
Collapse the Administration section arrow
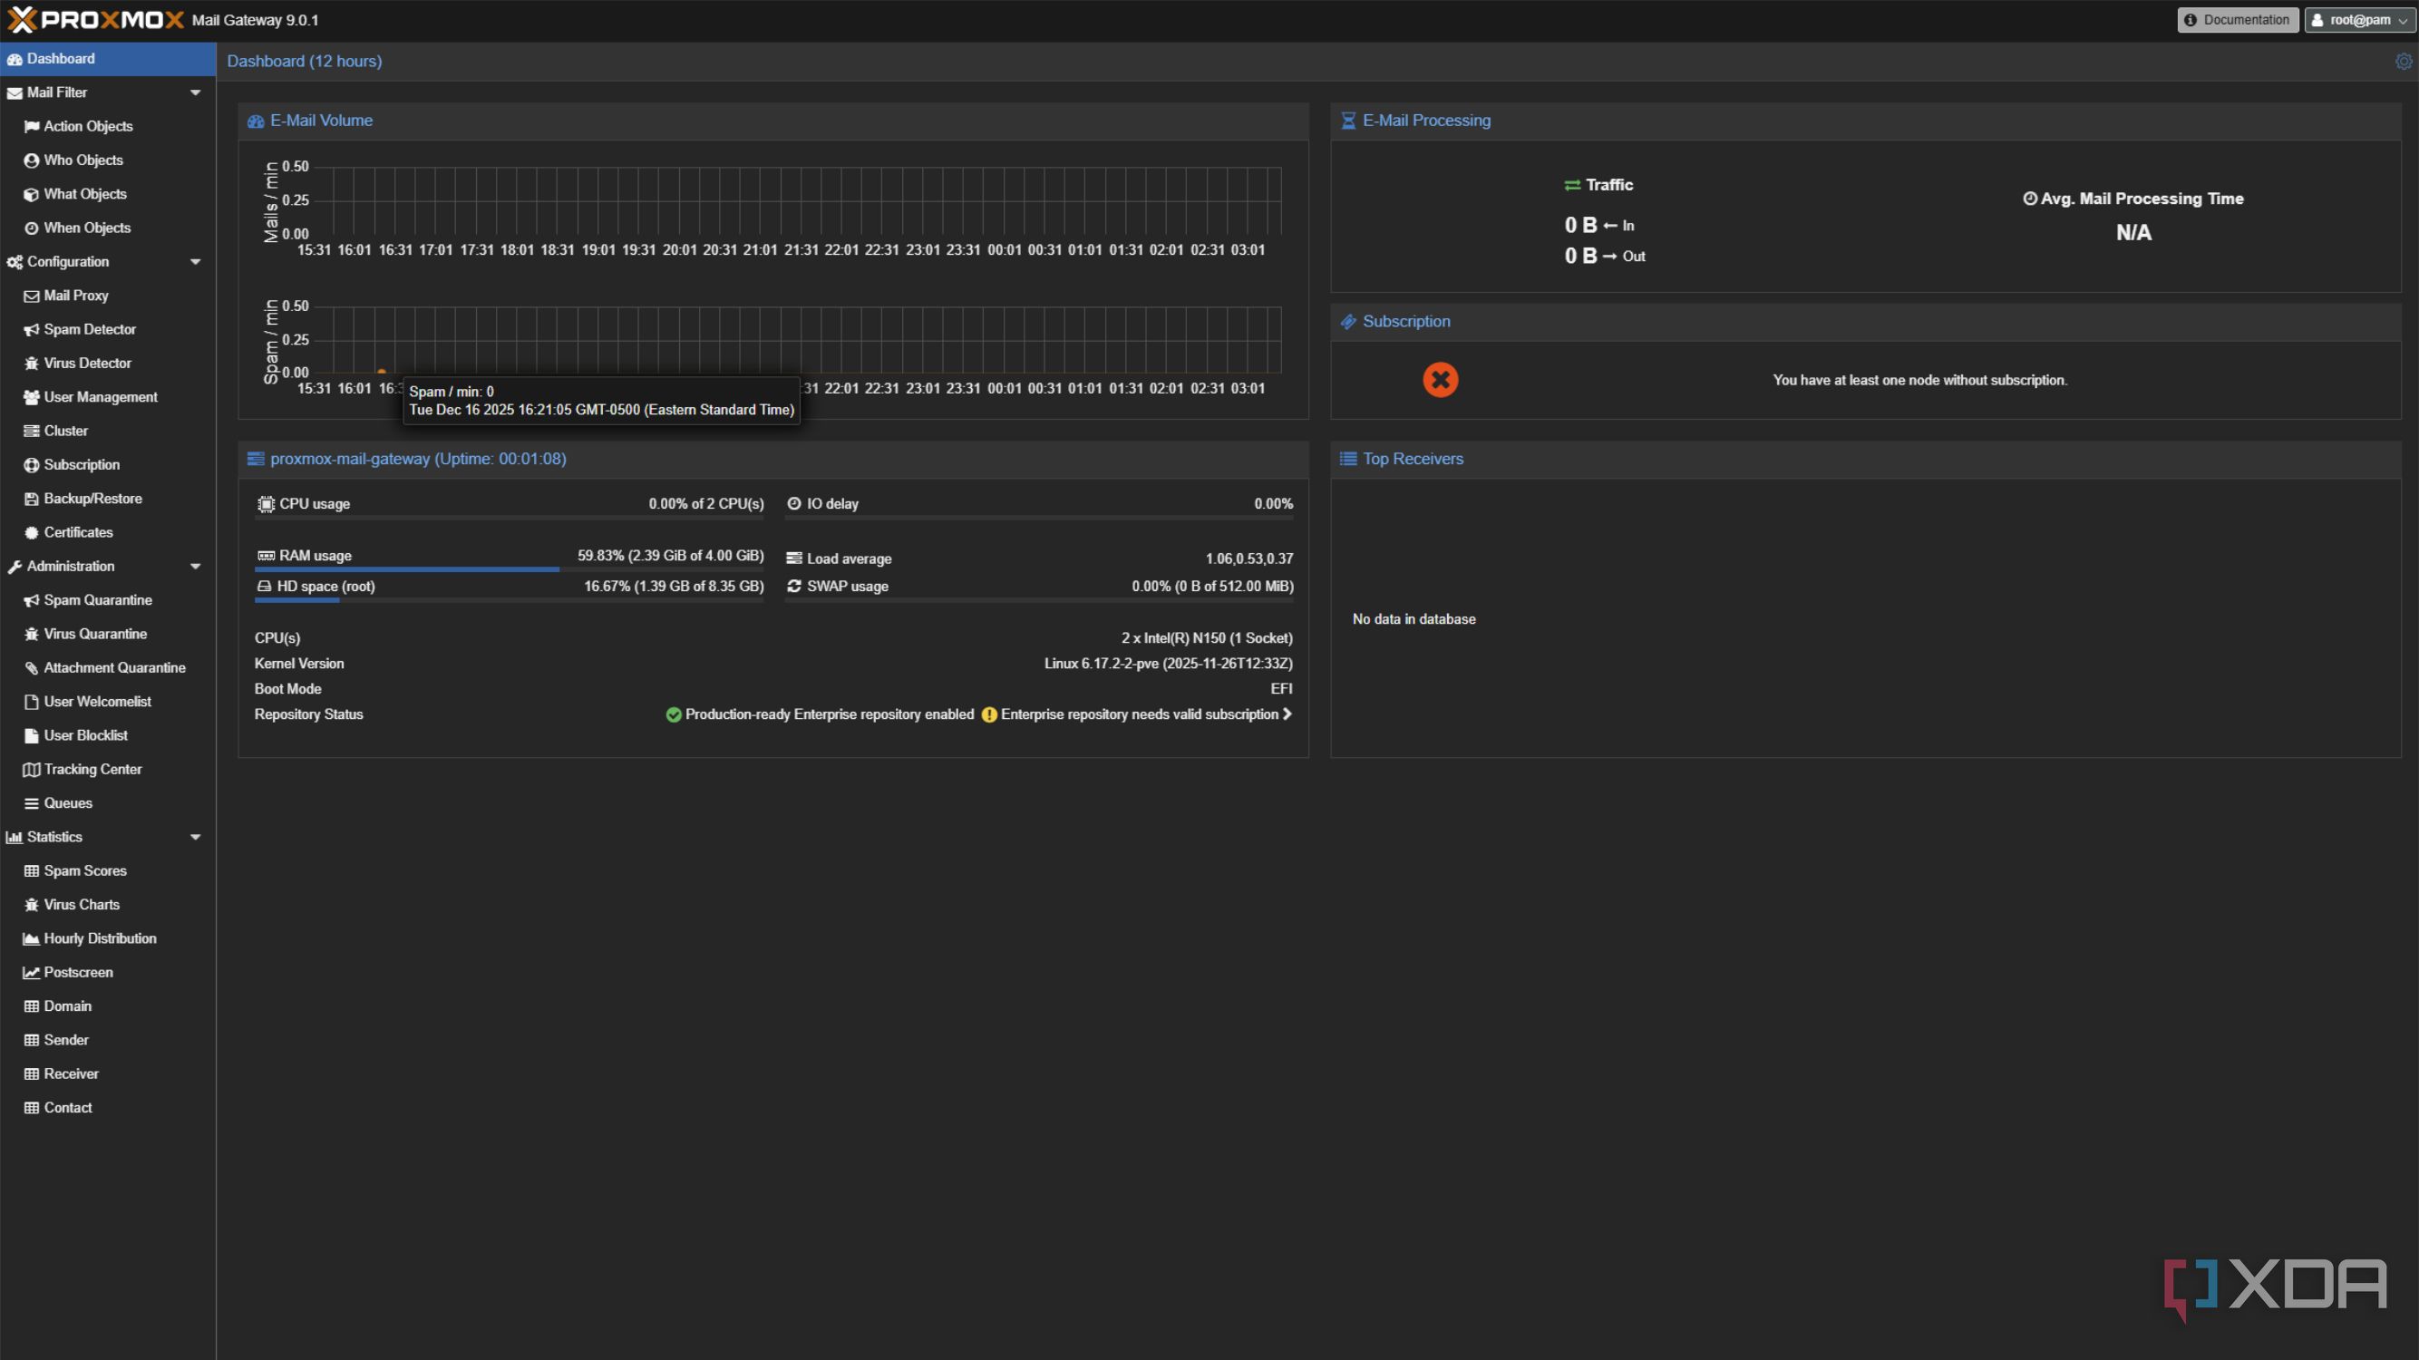tap(195, 566)
